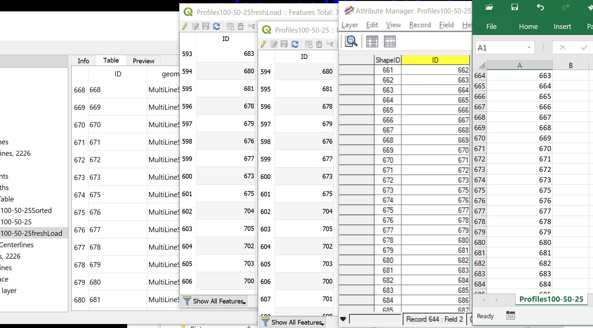Click the save edits diskette icon
This screenshot has width=593, height=328.
click(x=206, y=26)
